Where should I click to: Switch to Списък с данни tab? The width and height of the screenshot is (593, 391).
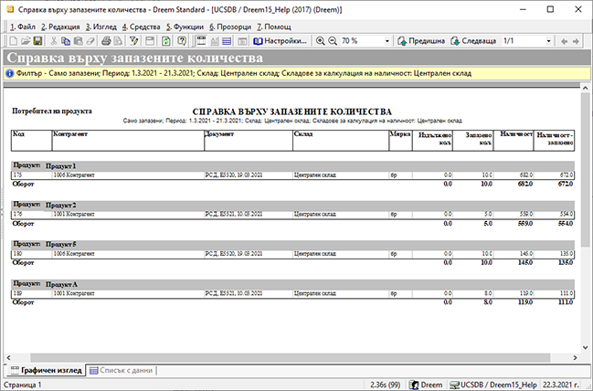[121, 370]
